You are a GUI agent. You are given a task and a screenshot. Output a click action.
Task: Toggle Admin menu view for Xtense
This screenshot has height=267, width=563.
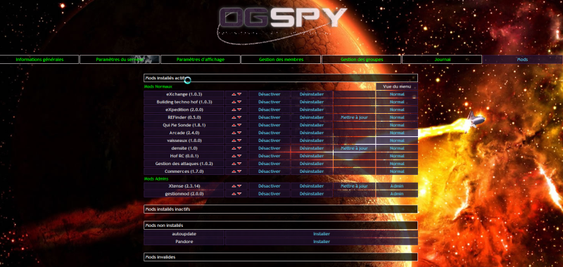[397, 186]
